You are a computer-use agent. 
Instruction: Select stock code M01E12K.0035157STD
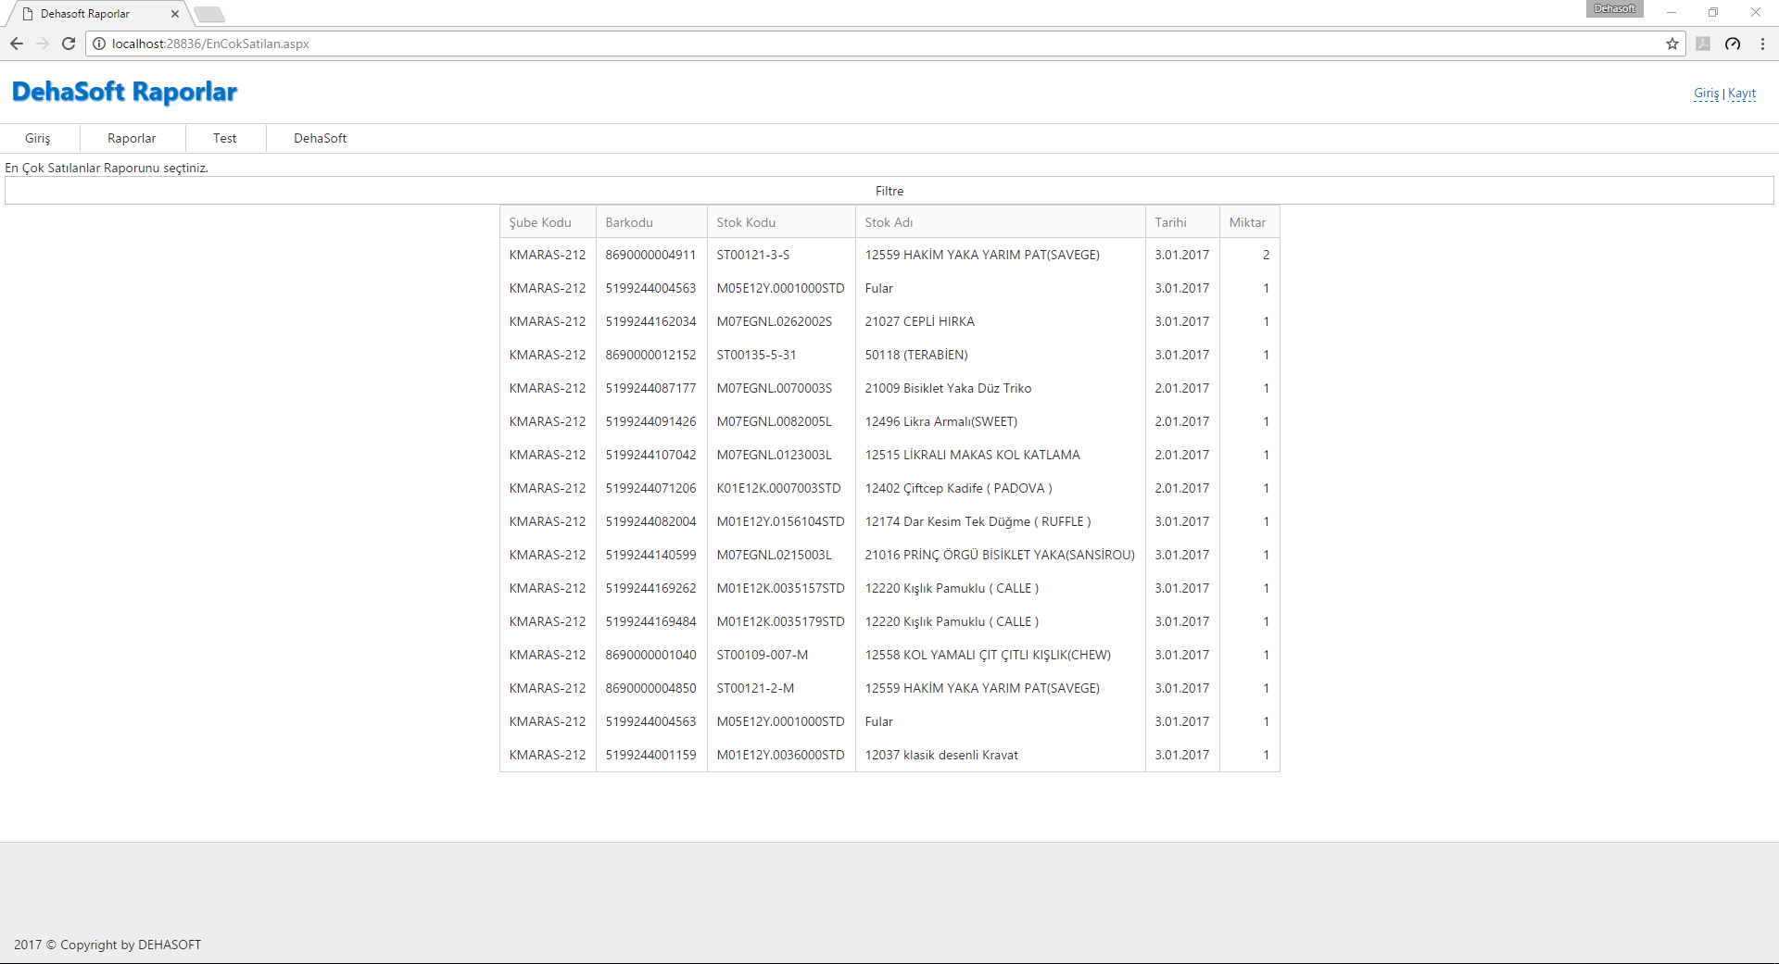tap(780, 588)
